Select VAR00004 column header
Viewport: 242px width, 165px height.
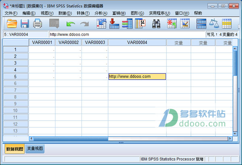(137, 42)
